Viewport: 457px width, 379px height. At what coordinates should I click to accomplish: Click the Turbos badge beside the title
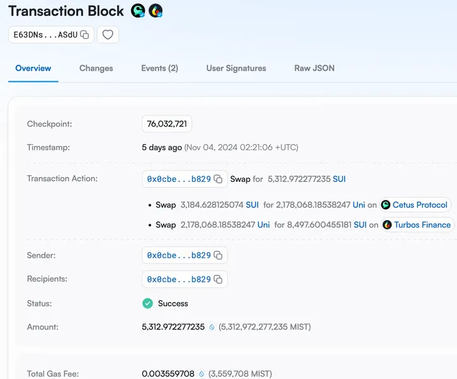pos(156,11)
